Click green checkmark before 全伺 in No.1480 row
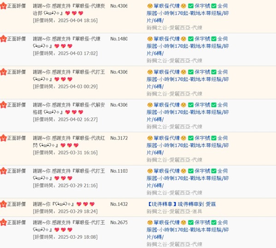276x248 pixels. (214, 39)
